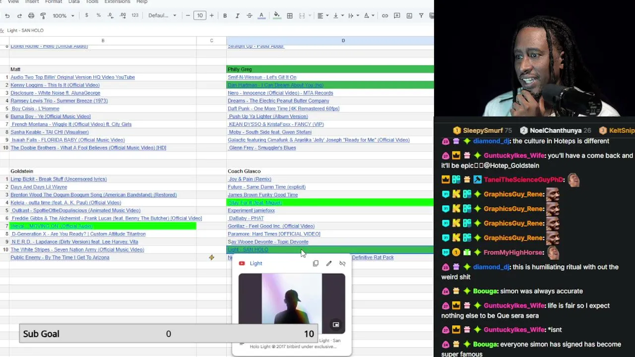Open Daft Punk - One More Time link
Viewport: 635px width, 357px height.
(283, 109)
